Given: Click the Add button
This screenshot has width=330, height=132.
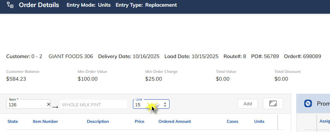Looking at the screenshot, I should point(248,103).
